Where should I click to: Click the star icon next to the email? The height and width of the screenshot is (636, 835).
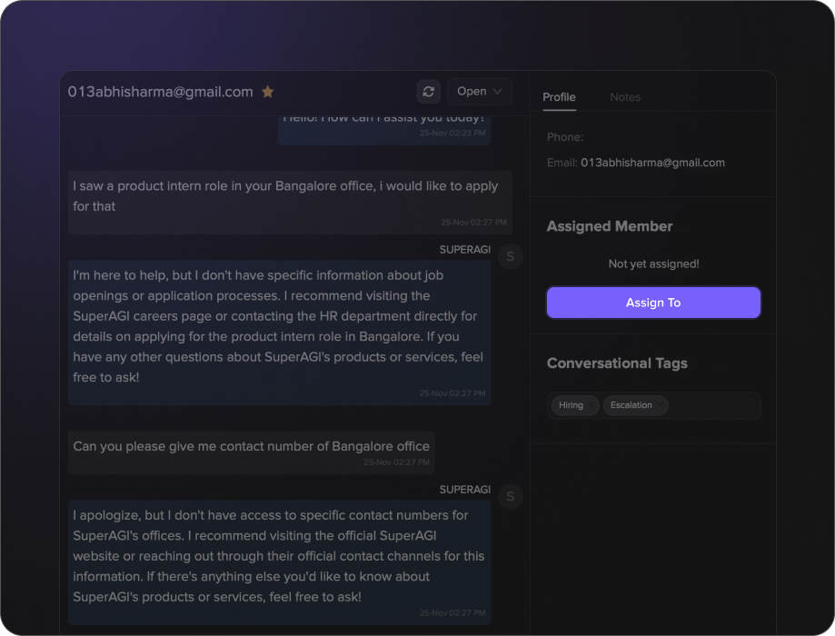[x=268, y=92]
